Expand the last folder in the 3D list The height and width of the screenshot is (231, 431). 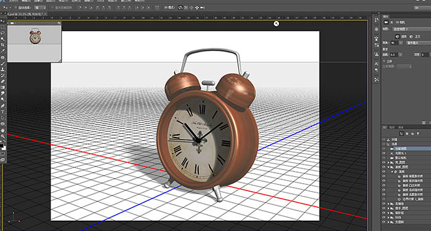pos(389,222)
